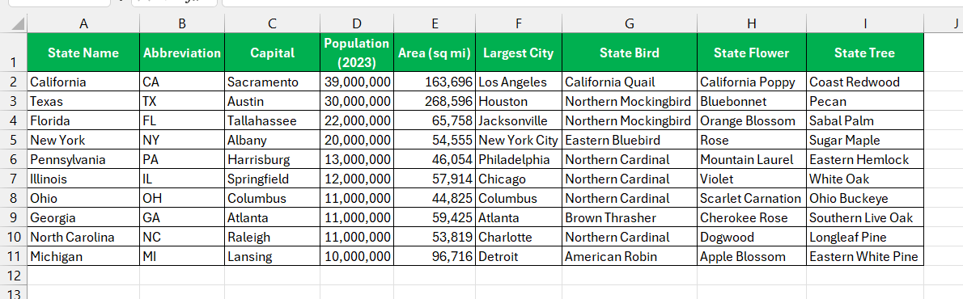This screenshot has height=299, width=963.
Task: Select the American Robin cell
Action: point(630,256)
